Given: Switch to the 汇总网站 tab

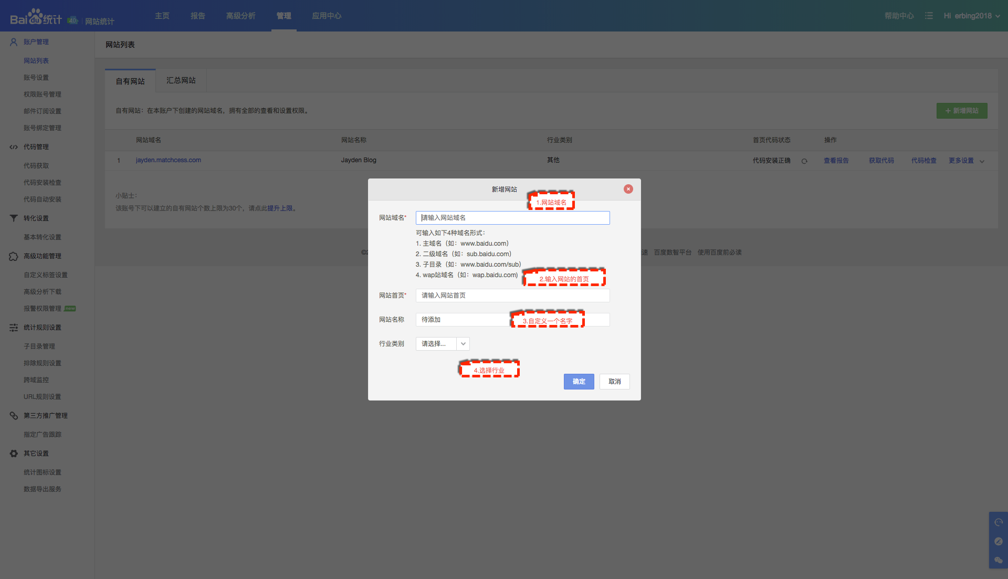Looking at the screenshot, I should coord(181,80).
